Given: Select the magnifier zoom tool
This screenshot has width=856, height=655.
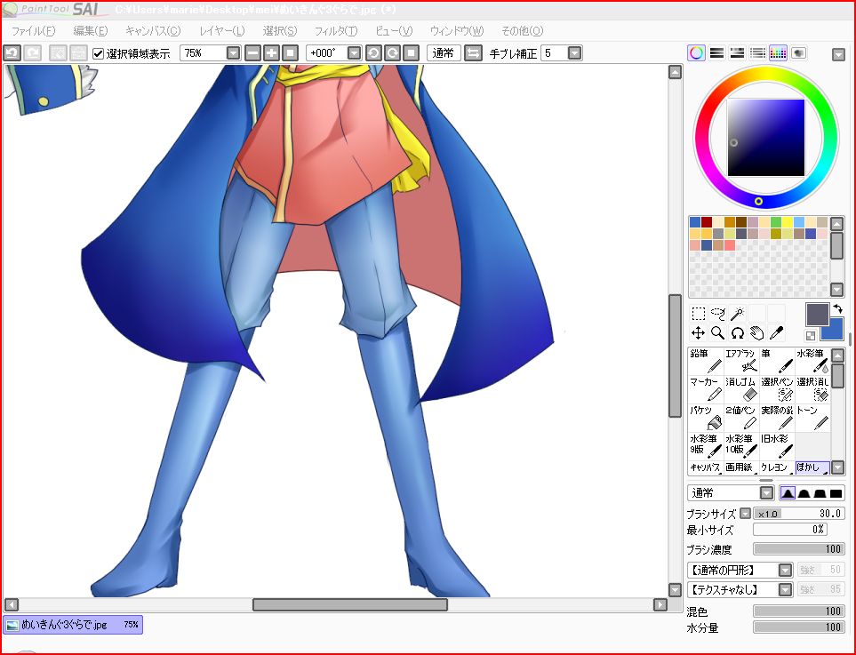Looking at the screenshot, I should (x=718, y=332).
